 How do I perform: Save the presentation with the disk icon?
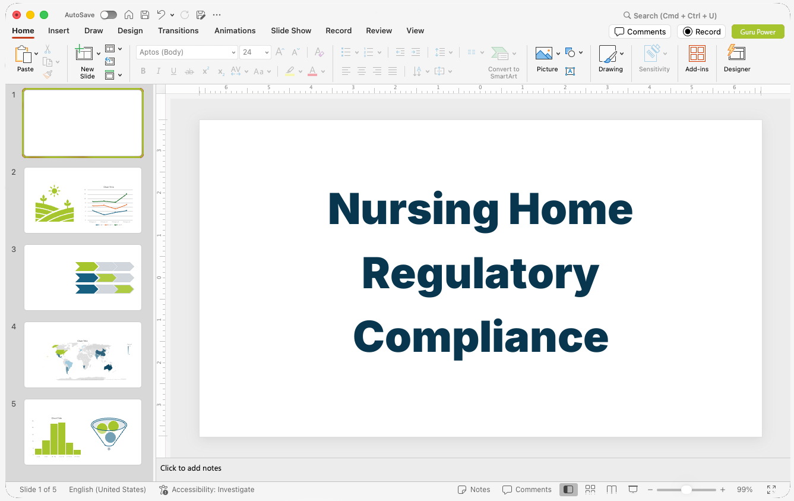[x=145, y=15]
